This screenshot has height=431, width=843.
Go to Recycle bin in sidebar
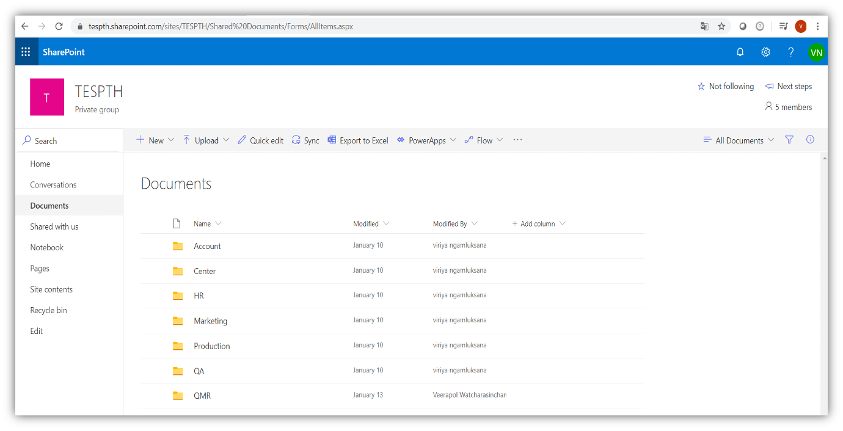pos(48,310)
